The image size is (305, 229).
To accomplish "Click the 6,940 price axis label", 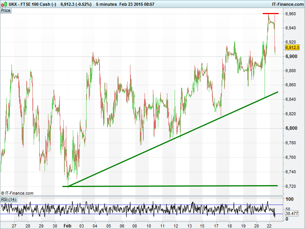I will point(291,28).
